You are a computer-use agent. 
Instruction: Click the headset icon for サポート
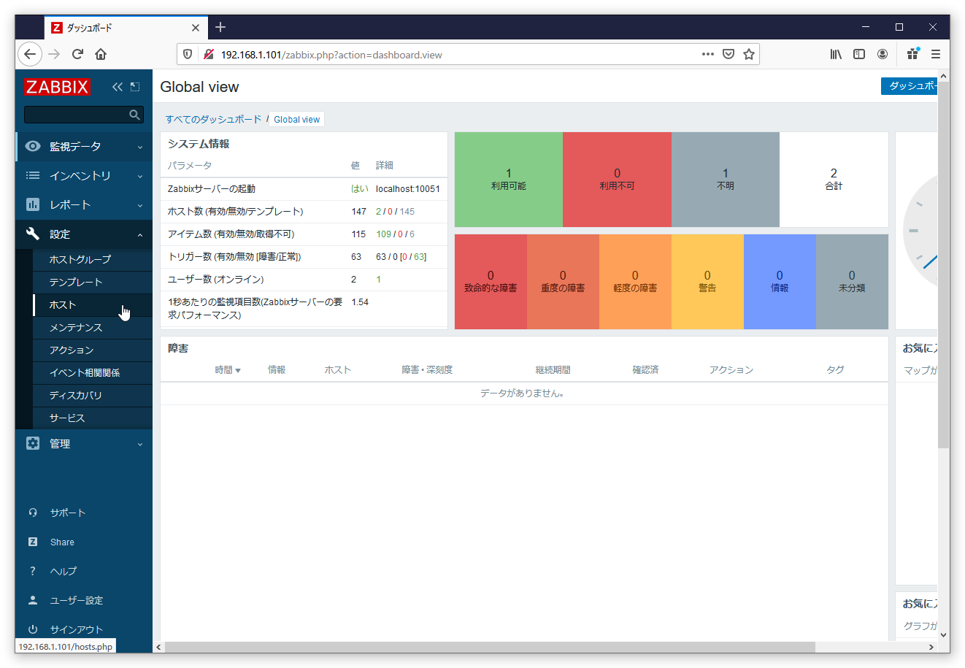tap(33, 512)
